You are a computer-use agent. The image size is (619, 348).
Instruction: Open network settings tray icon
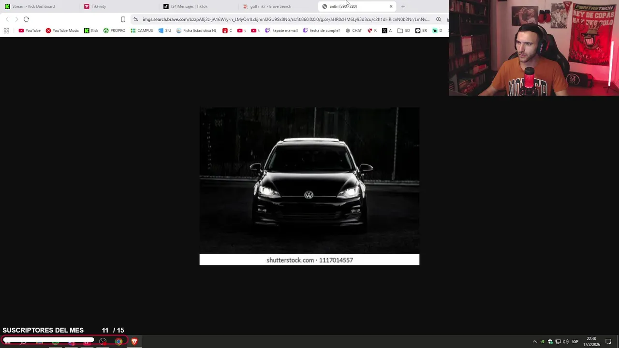click(x=558, y=342)
